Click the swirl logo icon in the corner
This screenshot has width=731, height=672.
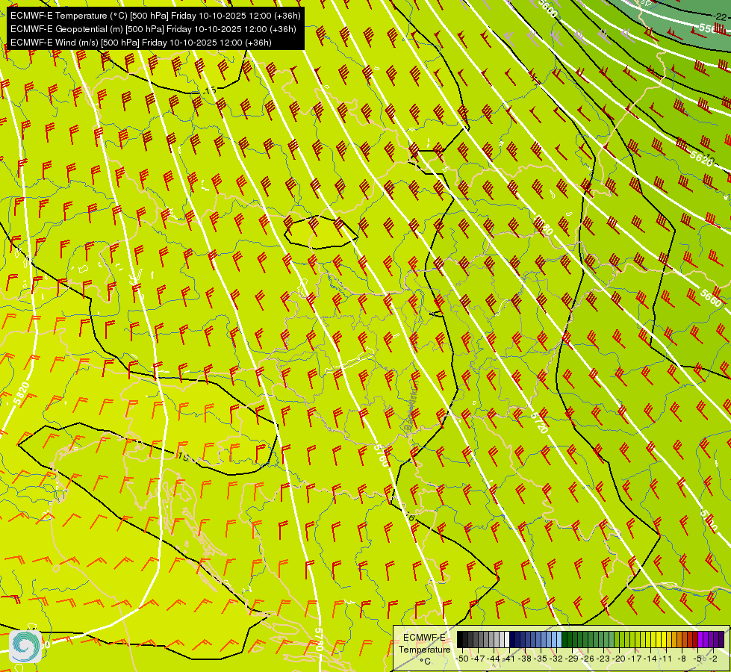point(25,647)
